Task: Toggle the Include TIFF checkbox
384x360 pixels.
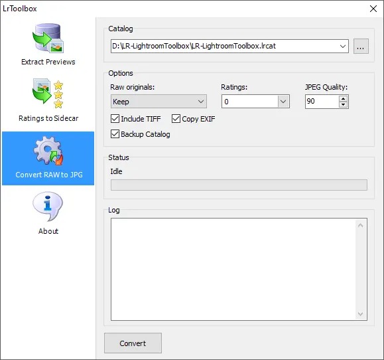Action: pos(115,119)
